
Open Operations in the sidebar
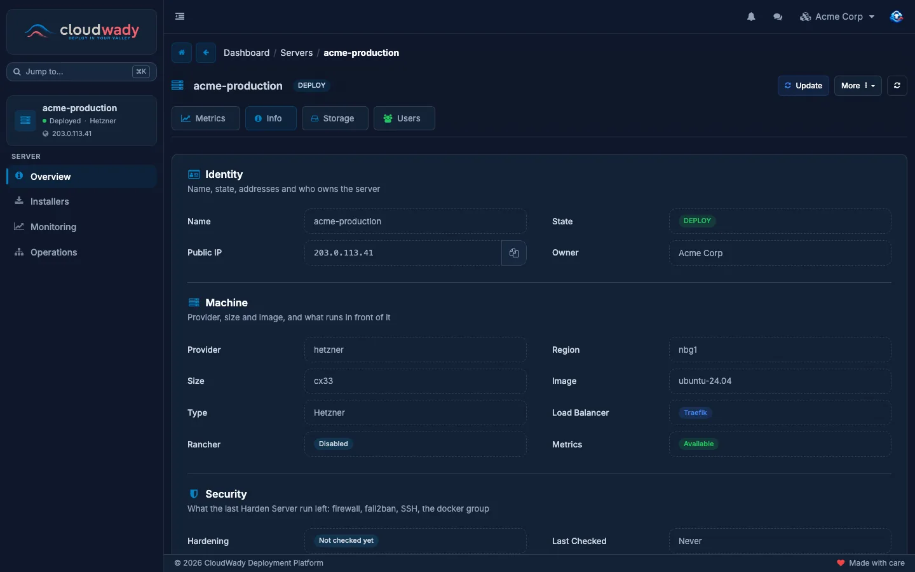click(x=81, y=252)
